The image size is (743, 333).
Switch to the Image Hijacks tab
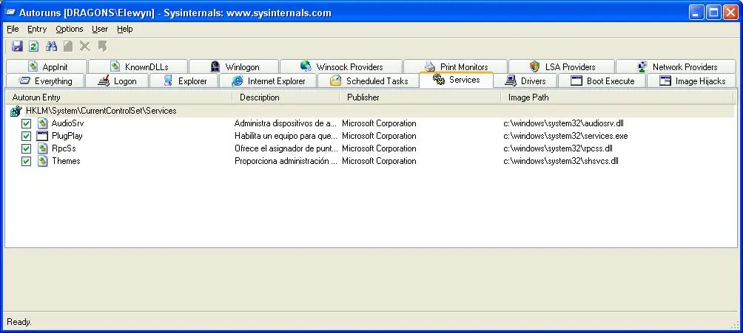[691, 81]
